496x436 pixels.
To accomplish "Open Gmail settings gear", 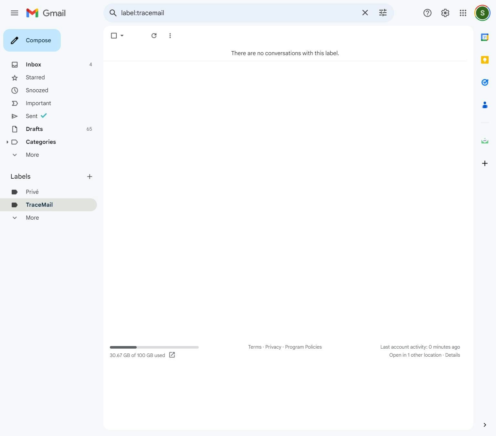I will [x=445, y=13].
